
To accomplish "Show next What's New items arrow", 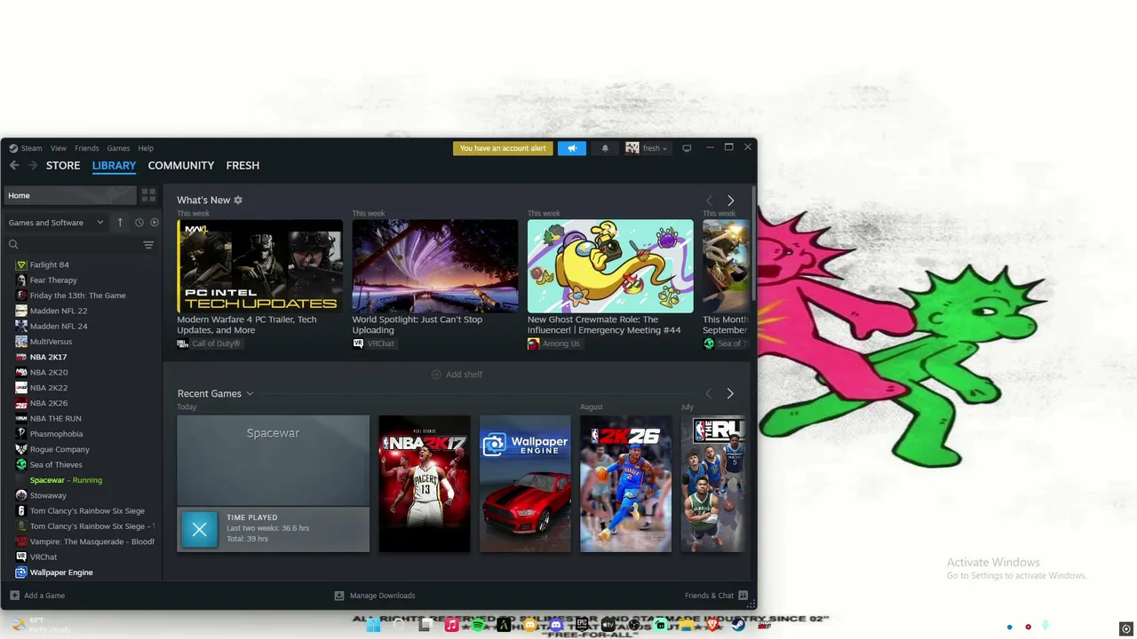I will [731, 201].
